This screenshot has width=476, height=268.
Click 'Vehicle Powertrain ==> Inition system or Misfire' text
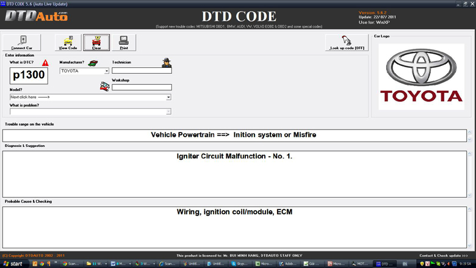[x=234, y=135]
